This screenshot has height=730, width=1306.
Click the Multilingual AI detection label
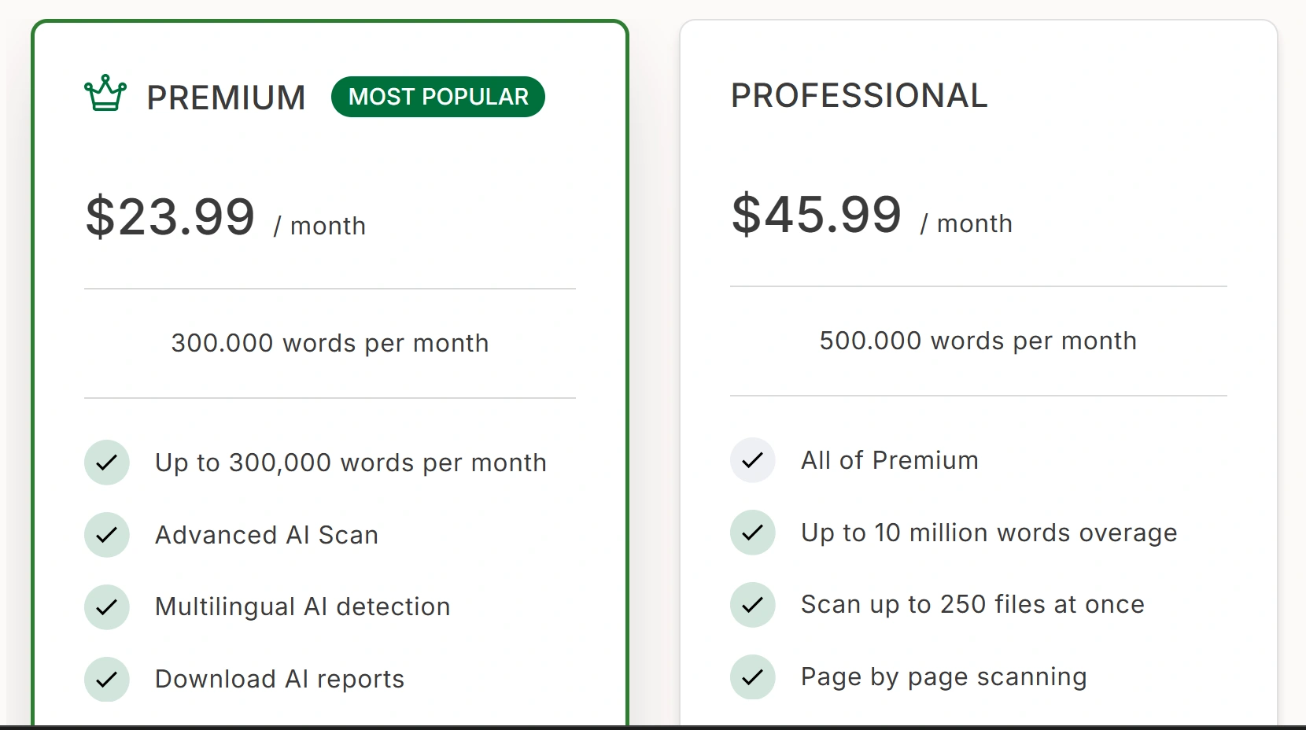coord(302,606)
